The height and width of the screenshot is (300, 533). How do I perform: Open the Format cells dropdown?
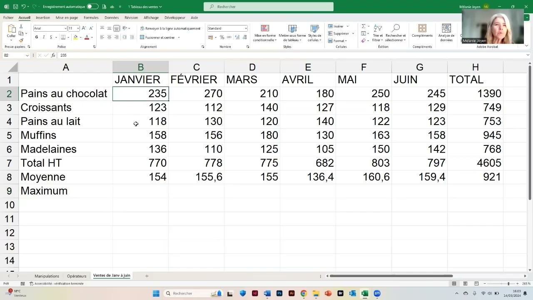337,41
